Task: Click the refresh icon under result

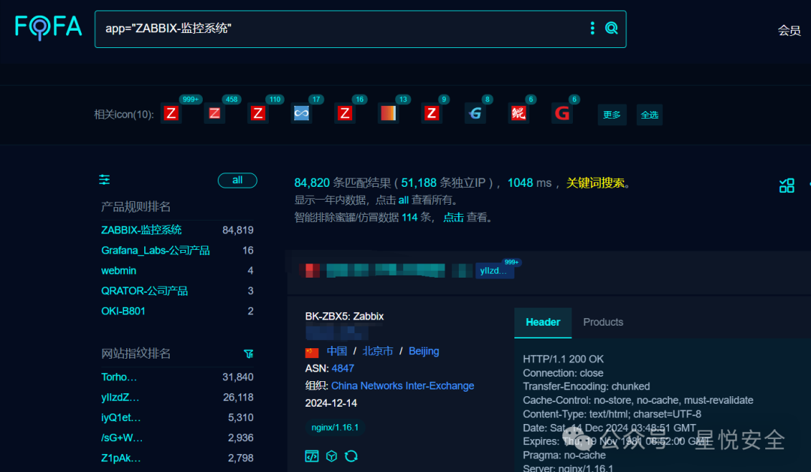Action: [351, 456]
